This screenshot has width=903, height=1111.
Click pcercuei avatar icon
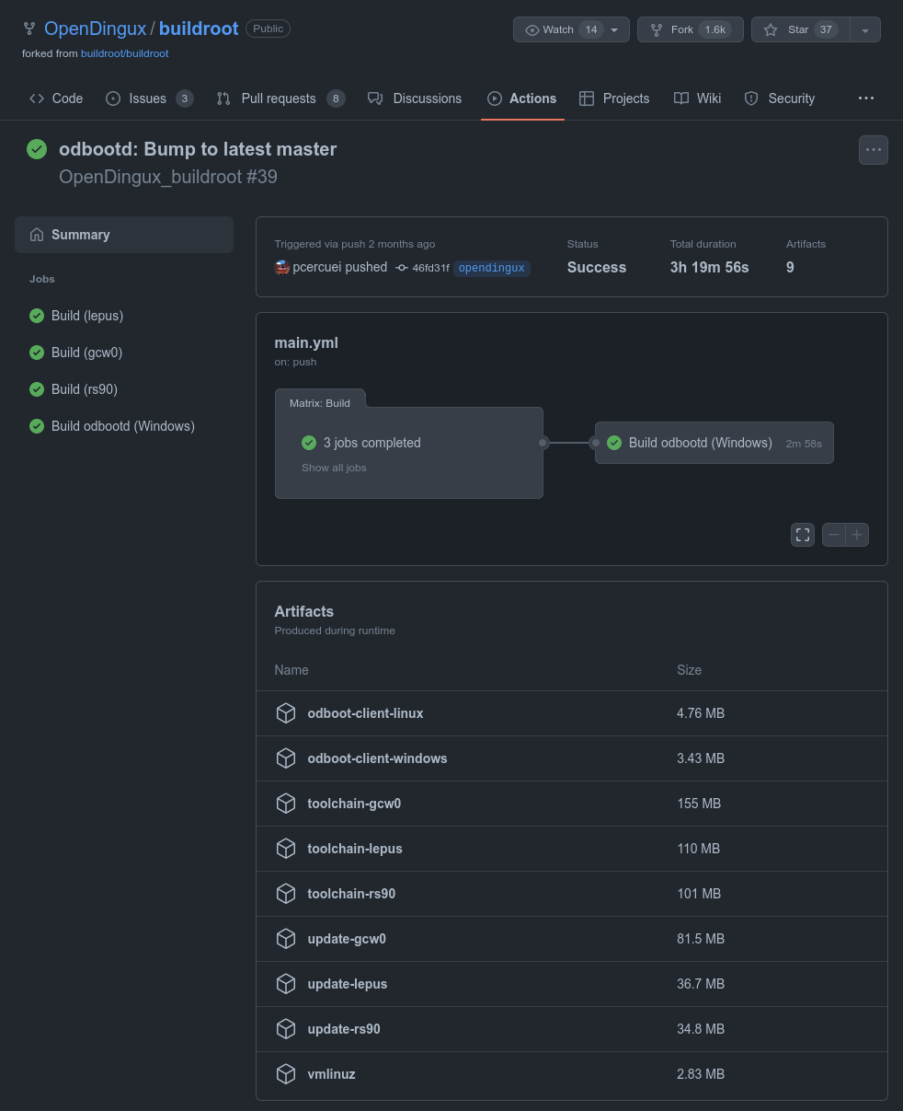[282, 267]
